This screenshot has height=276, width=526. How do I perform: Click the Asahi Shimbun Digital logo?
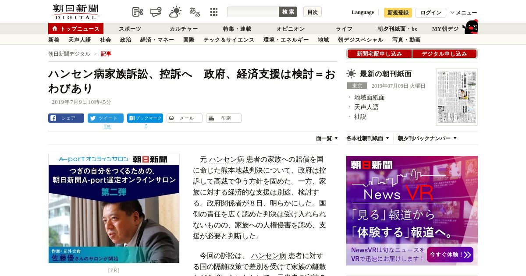coord(75,12)
